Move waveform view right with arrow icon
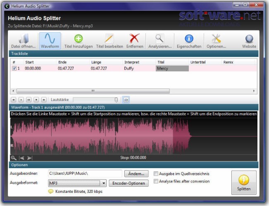The height and width of the screenshot is (206, 269). [30, 158]
